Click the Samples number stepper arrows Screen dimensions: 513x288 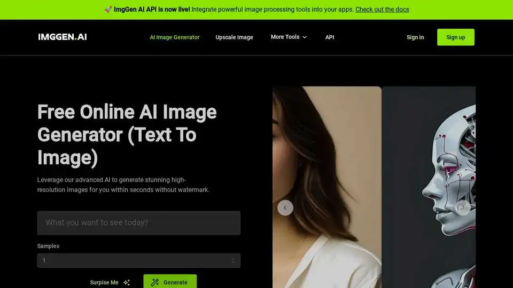[x=233, y=261]
